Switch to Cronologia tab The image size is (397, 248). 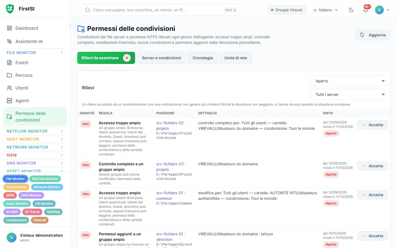203,58
